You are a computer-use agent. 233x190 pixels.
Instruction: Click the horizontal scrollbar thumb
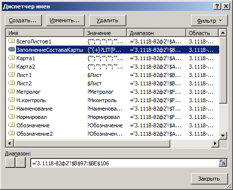(x=92, y=143)
